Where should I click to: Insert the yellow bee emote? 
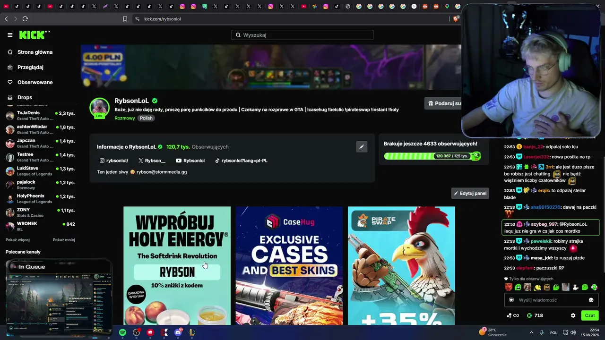pos(537,287)
